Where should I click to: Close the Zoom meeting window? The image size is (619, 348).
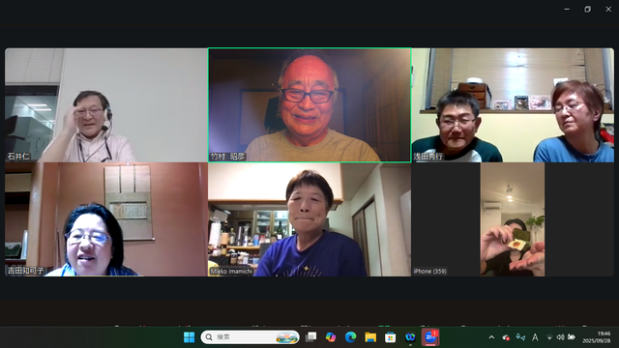click(x=608, y=9)
